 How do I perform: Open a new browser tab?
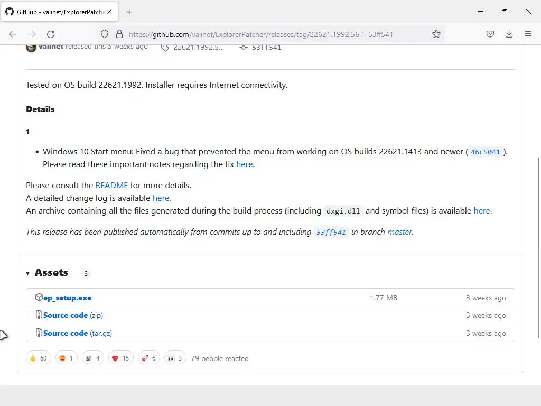pyautogui.click(x=129, y=12)
